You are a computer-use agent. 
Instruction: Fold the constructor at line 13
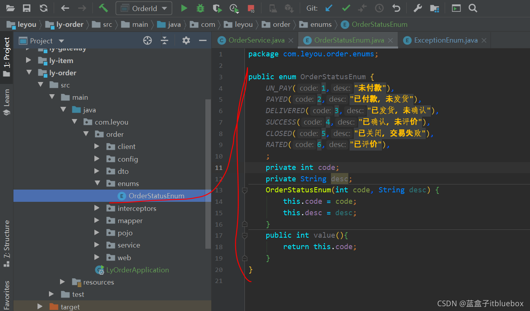pos(244,190)
